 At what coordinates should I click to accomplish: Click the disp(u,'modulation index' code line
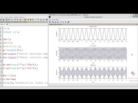(25, 83)
